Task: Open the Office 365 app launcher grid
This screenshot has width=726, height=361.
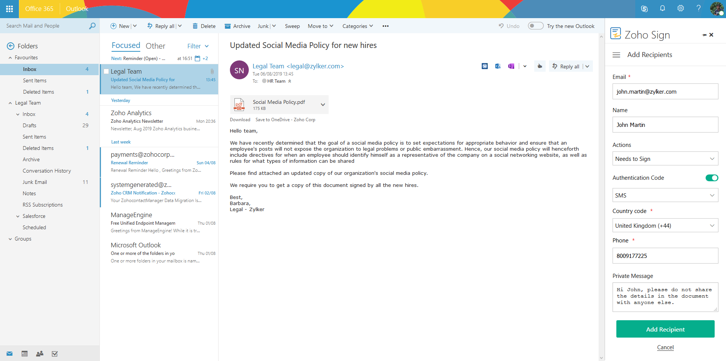Action: (x=9, y=9)
